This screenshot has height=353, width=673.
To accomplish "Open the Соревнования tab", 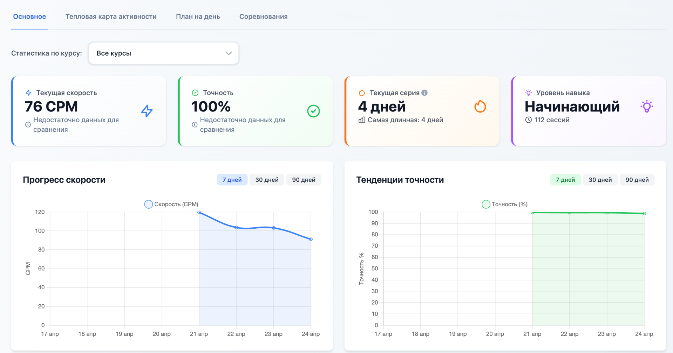I will [263, 16].
